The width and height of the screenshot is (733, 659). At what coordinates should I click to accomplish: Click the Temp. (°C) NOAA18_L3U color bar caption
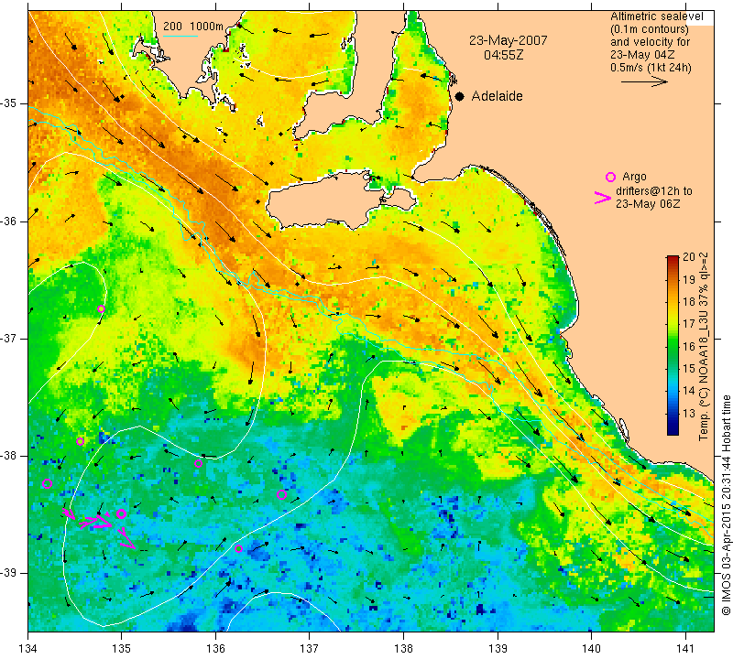[x=703, y=346]
